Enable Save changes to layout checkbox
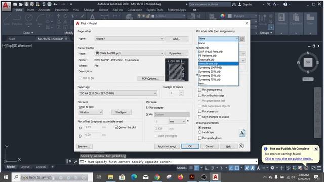 (x=200, y=117)
